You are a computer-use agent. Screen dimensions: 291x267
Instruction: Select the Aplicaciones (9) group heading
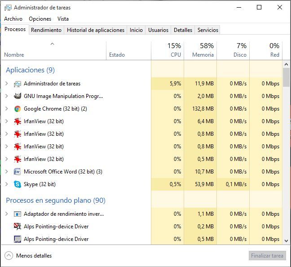click(30, 70)
